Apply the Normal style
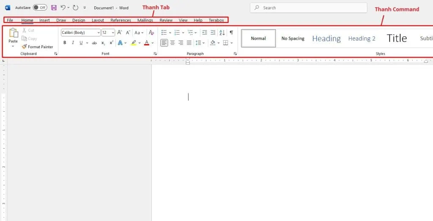This screenshot has width=433, height=221. point(258,39)
